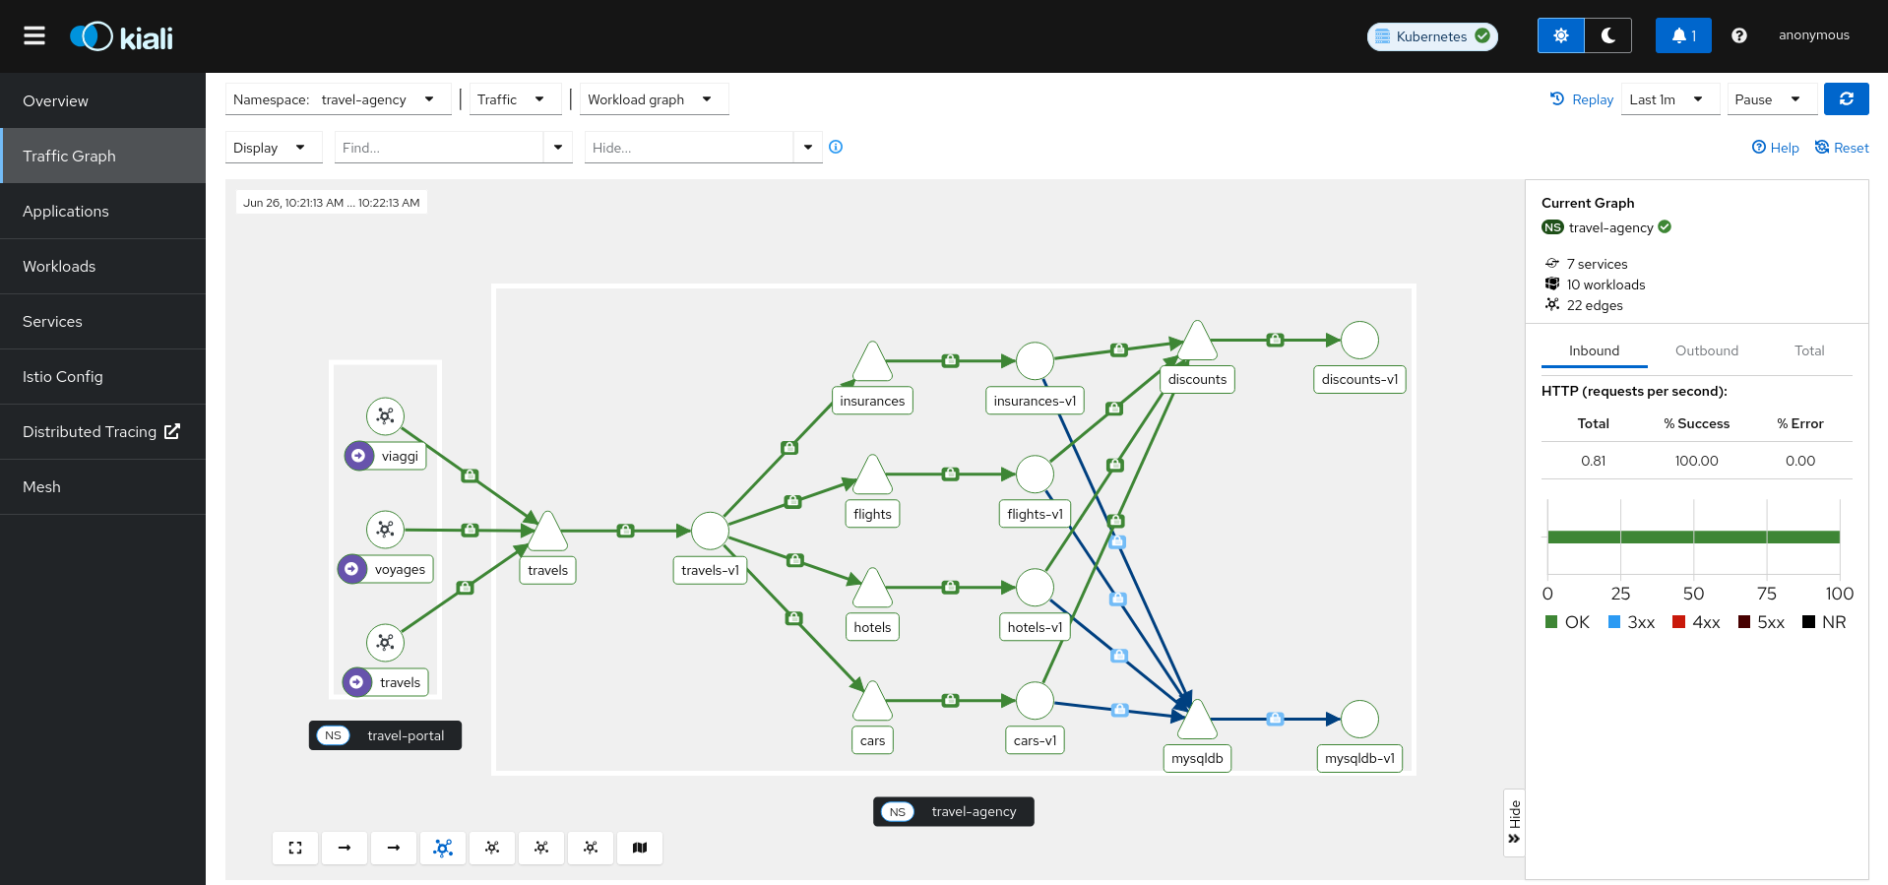1888x885 pixels.
Task: Click the Replay link
Action: 1582,99
